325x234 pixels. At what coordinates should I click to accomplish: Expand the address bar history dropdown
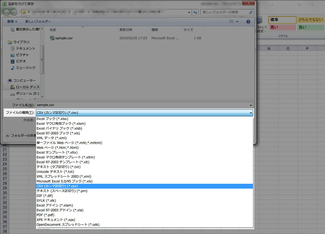[189, 12]
